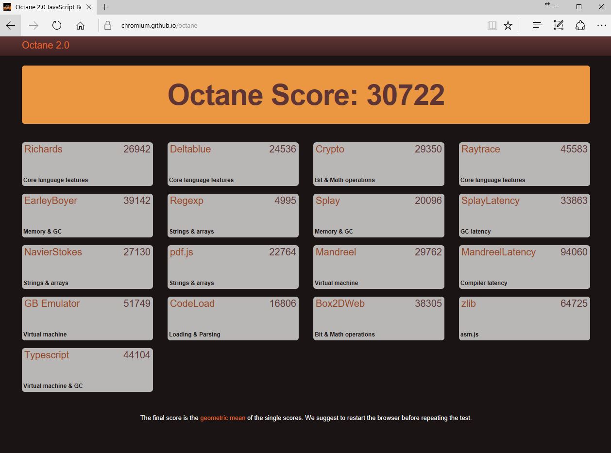Image resolution: width=611 pixels, height=453 pixels.
Task: Click the 'Loading & Parsing' label
Action: point(195,335)
